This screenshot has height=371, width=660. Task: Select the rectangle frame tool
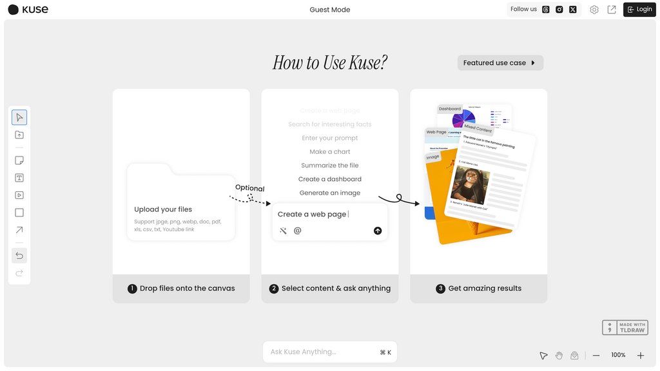(19, 213)
